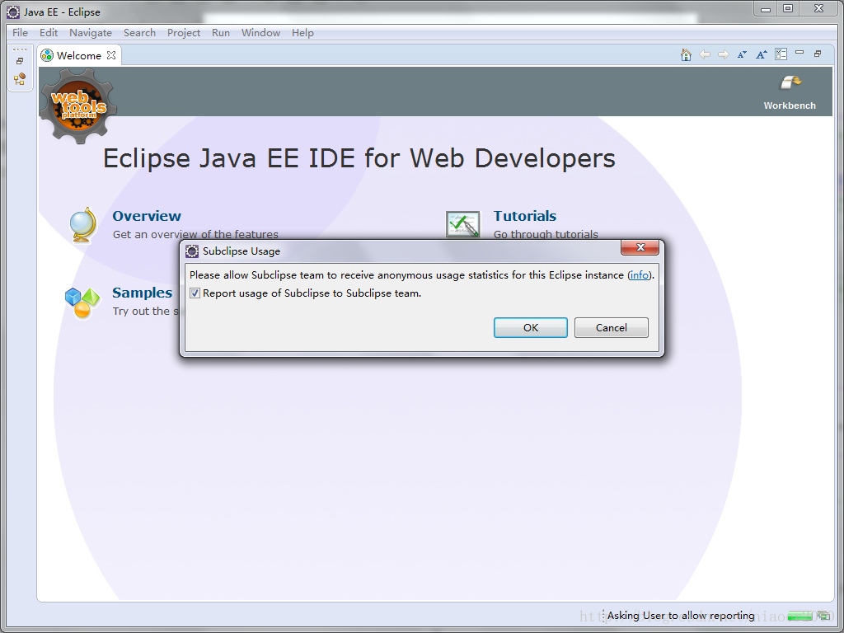Click 'Get an overview of the features' text
The image size is (844, 633).
[195, 234]
